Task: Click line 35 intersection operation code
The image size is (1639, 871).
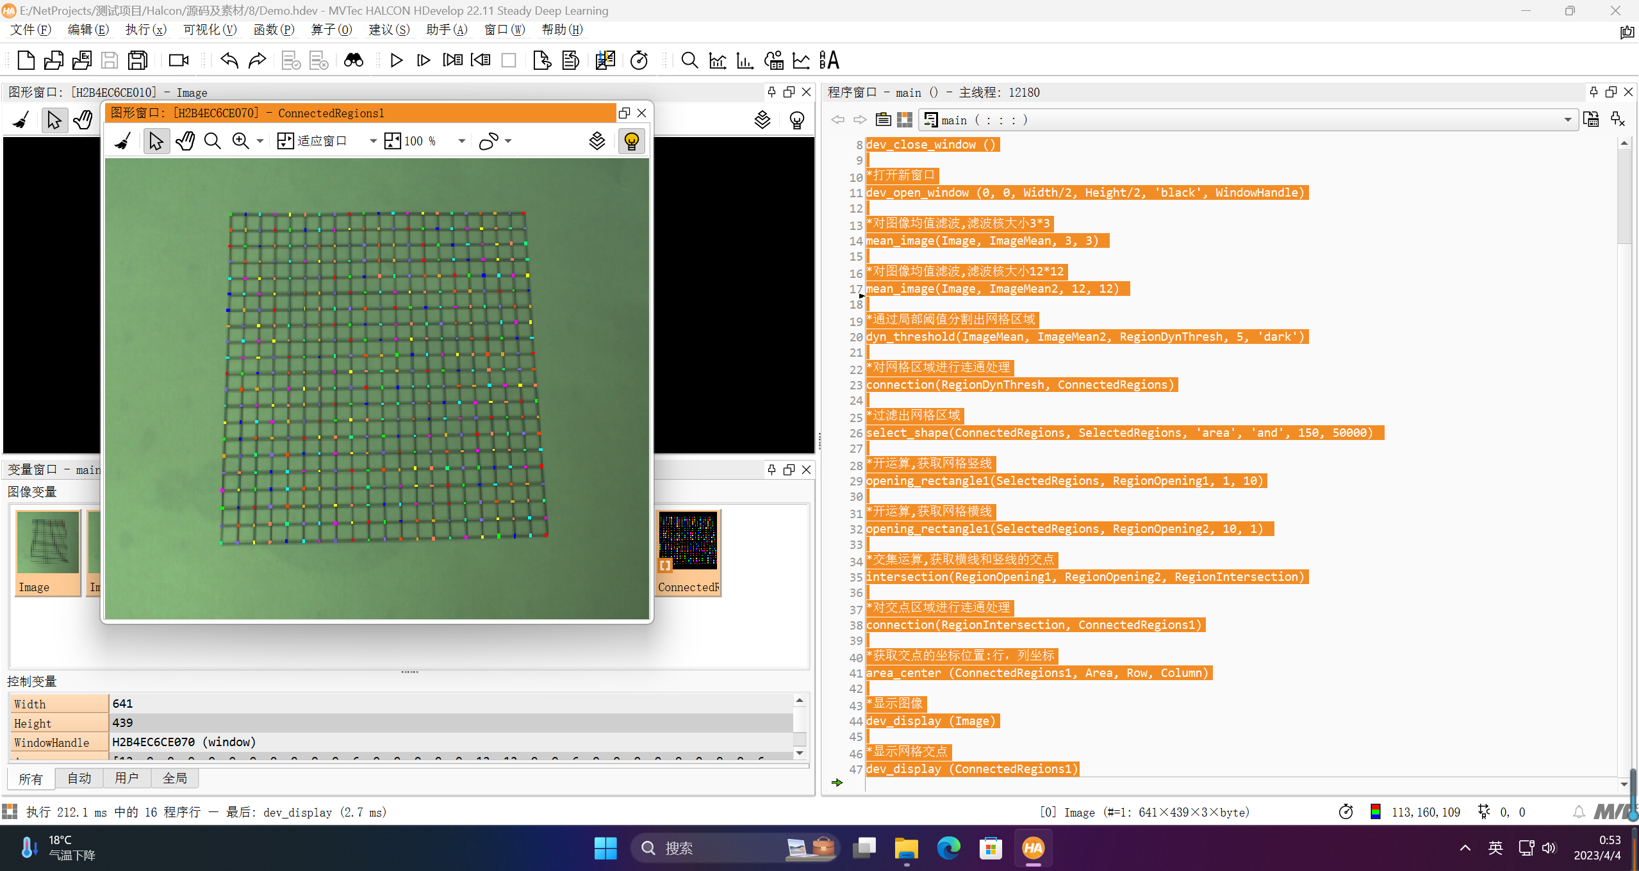Action: point(1085,576)
